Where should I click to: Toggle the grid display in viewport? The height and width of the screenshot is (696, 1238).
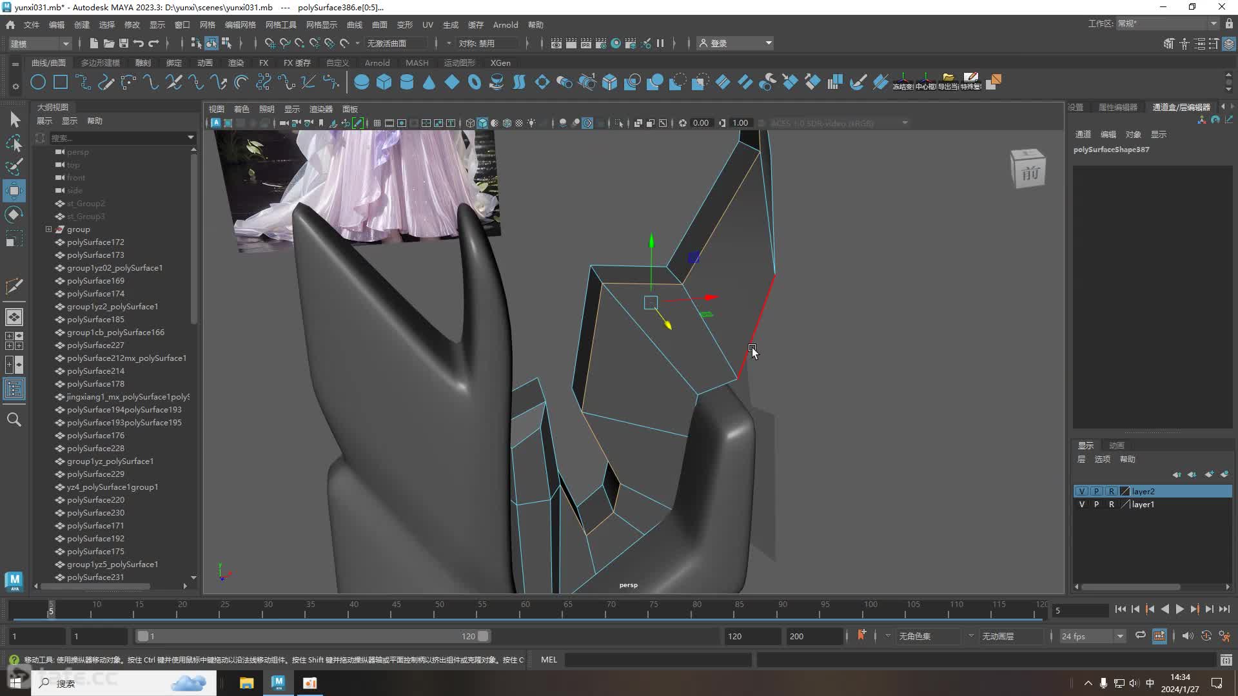(377, 123)
